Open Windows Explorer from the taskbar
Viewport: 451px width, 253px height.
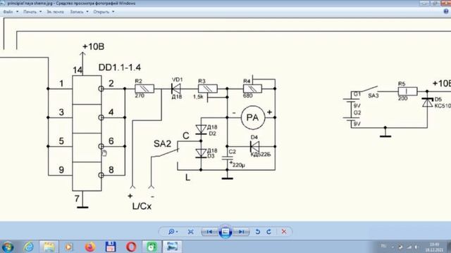[49, 247]
